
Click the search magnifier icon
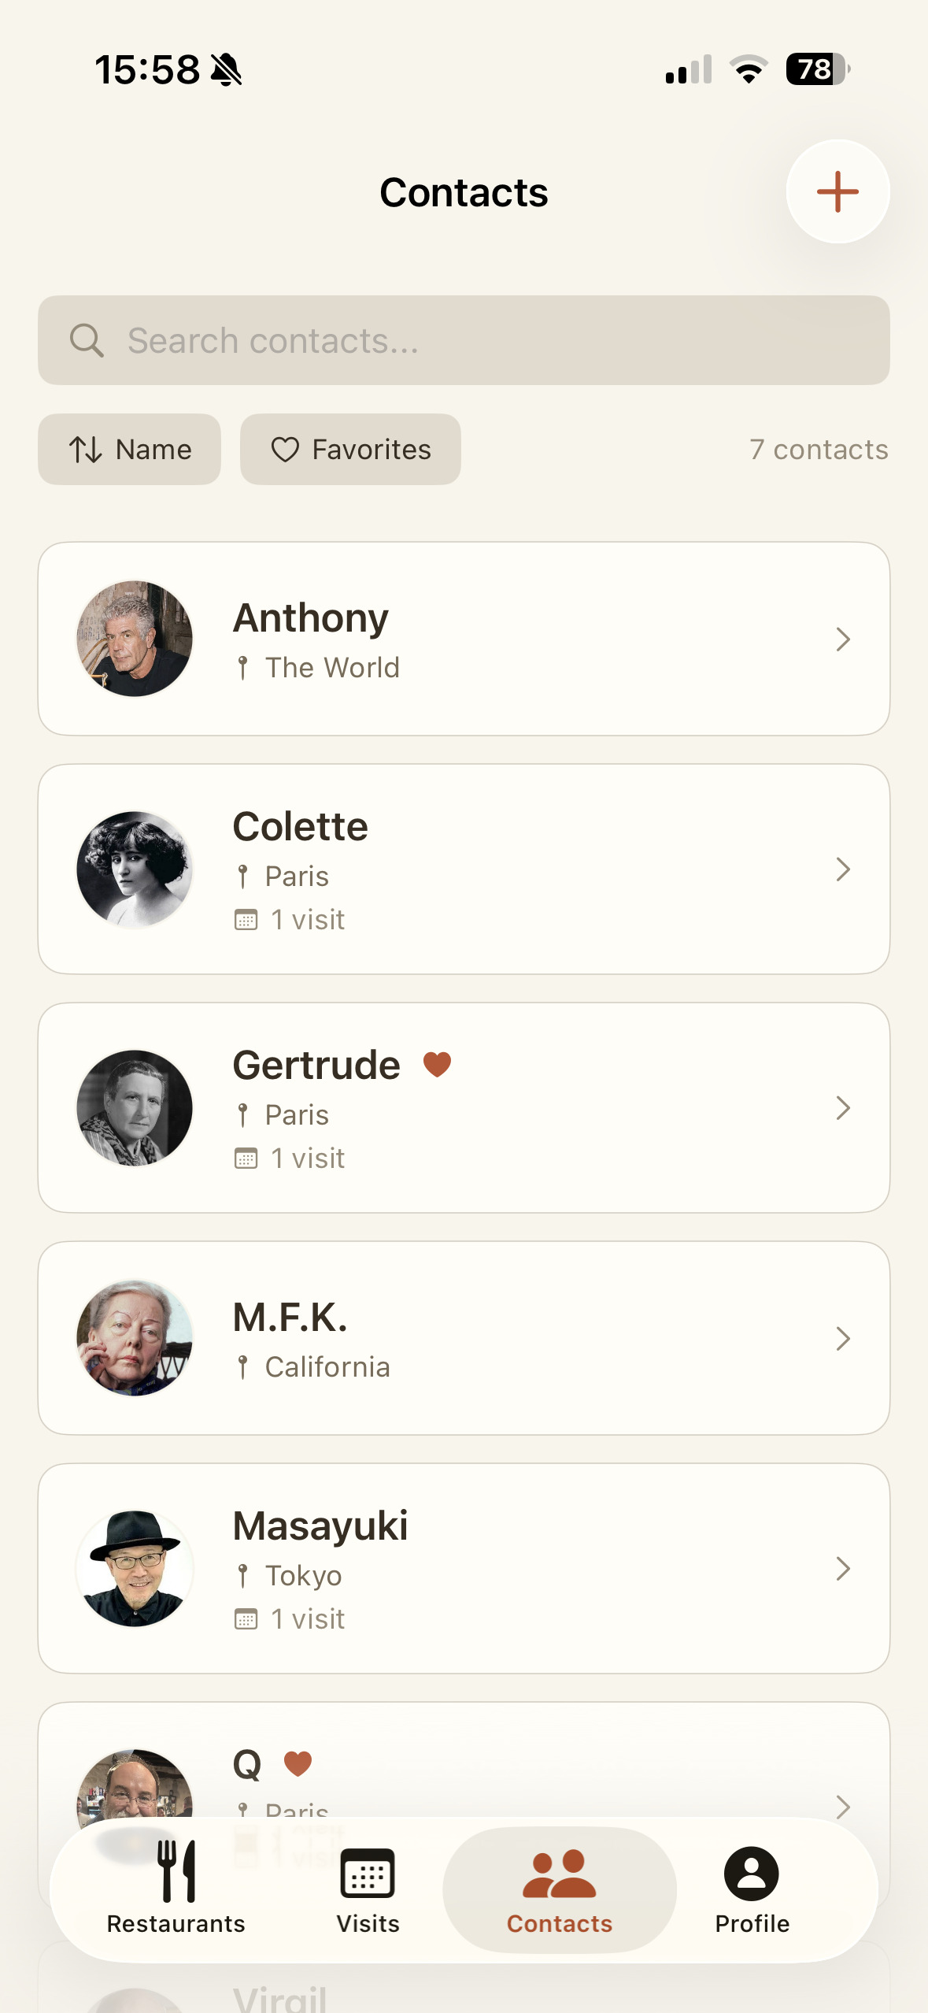(x=87, y=340)
